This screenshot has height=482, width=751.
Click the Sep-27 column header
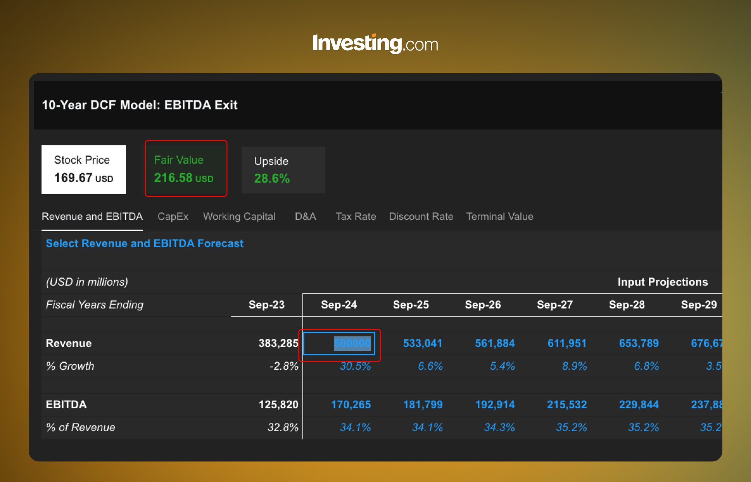(x=555, y=305)
